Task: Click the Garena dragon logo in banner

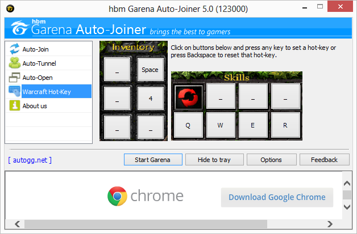Action: click(x=20, y=28)
